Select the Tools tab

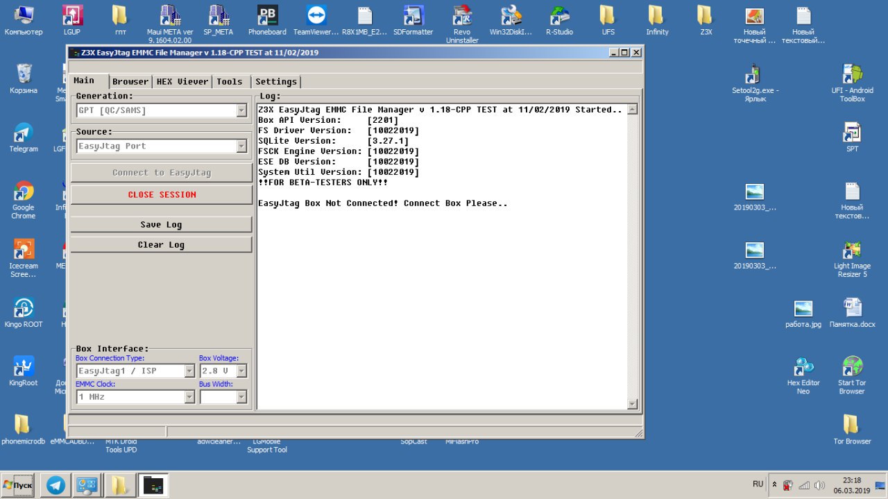point(230,81)
